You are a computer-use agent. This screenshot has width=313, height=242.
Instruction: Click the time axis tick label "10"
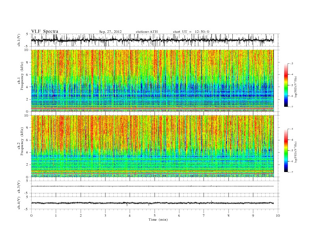point(278,216)
